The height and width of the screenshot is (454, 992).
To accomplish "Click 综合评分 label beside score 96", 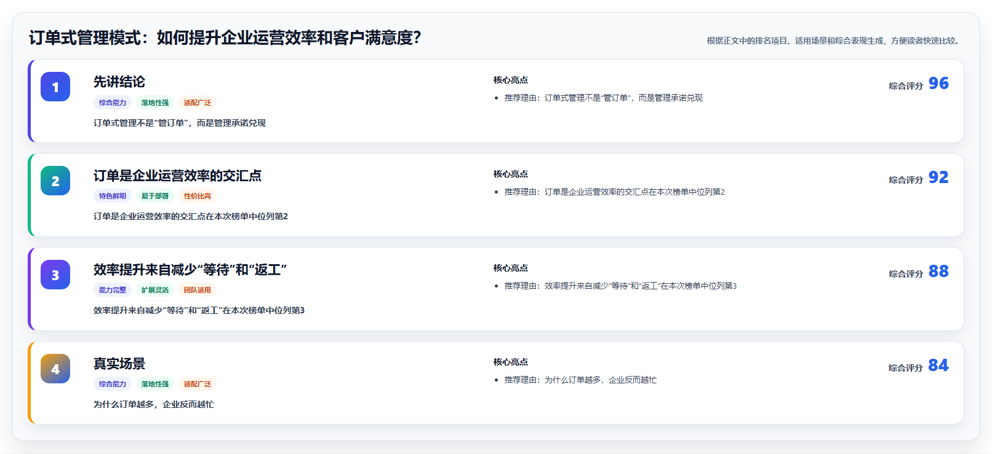I will point(906,86).
